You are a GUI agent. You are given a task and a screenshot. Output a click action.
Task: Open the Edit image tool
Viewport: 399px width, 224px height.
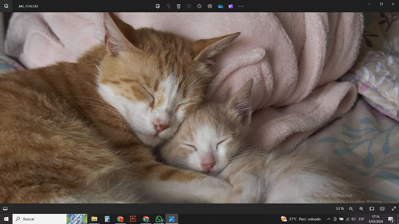tap(158, 6)
